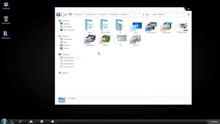Open the Documents library
Screen dimensions: 220x124
(x=68, y=39)
